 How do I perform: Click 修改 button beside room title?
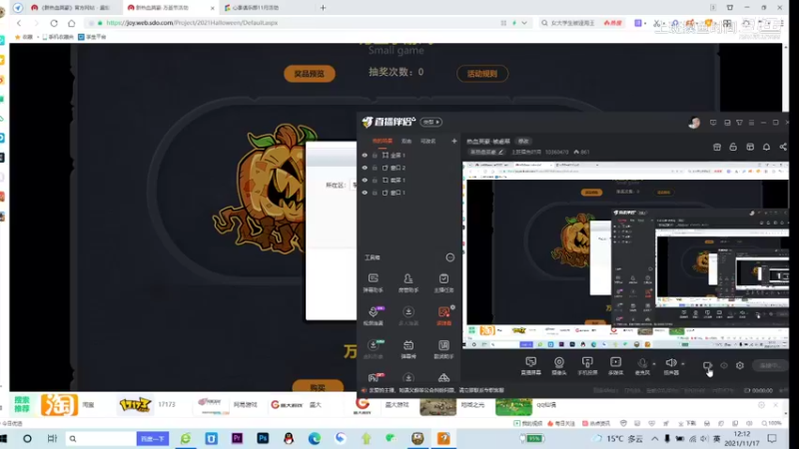523,141
